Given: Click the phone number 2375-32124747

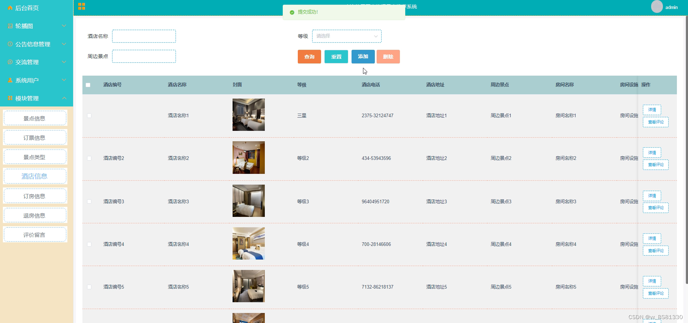Looking at the screenshot, I should 377,115.
